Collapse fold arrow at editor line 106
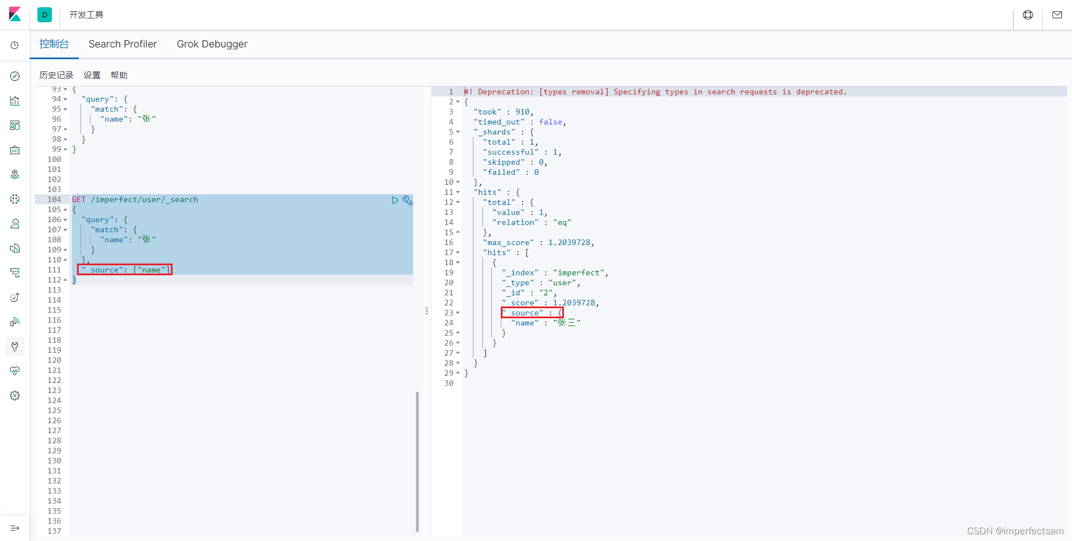1072x541 pixels. 65,220
